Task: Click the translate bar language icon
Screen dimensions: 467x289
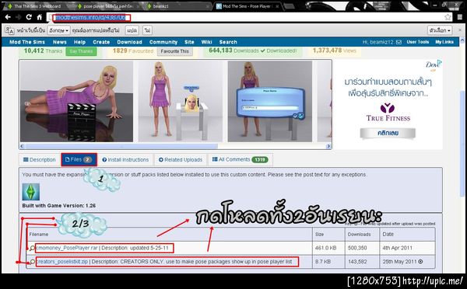Action: coord(9,30)
